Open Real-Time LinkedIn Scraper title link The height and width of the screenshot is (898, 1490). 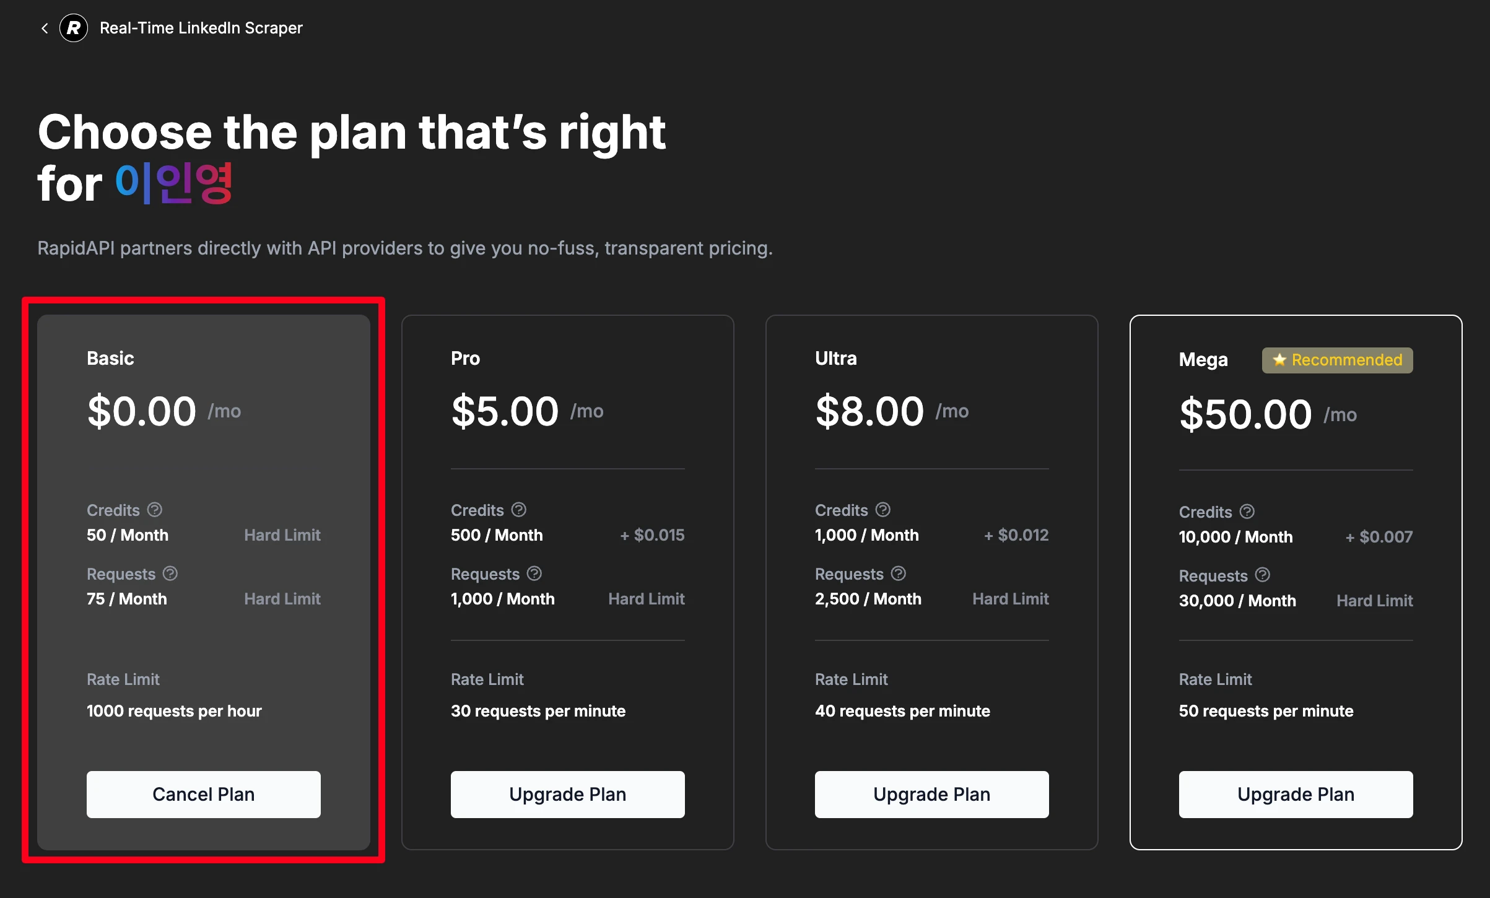[x=201, y=28]
